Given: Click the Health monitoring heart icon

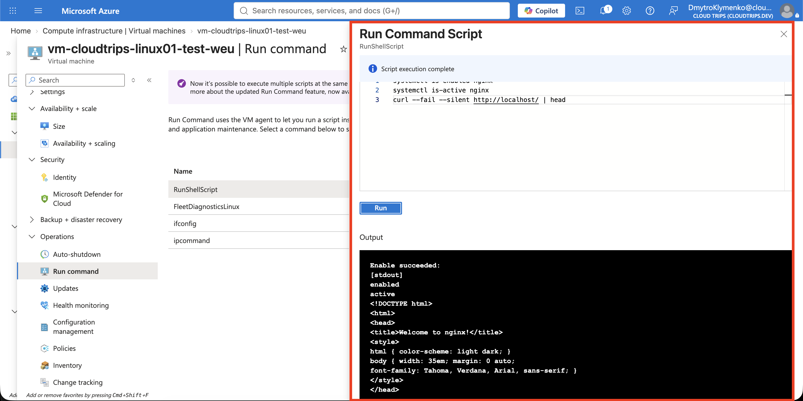Looking at the screenshot, I should click(x=45, y=305).
